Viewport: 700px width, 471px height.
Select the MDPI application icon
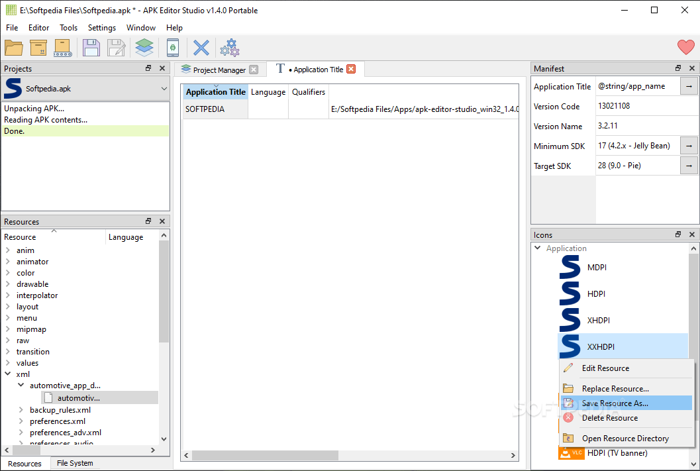click(x=623, y=268)
